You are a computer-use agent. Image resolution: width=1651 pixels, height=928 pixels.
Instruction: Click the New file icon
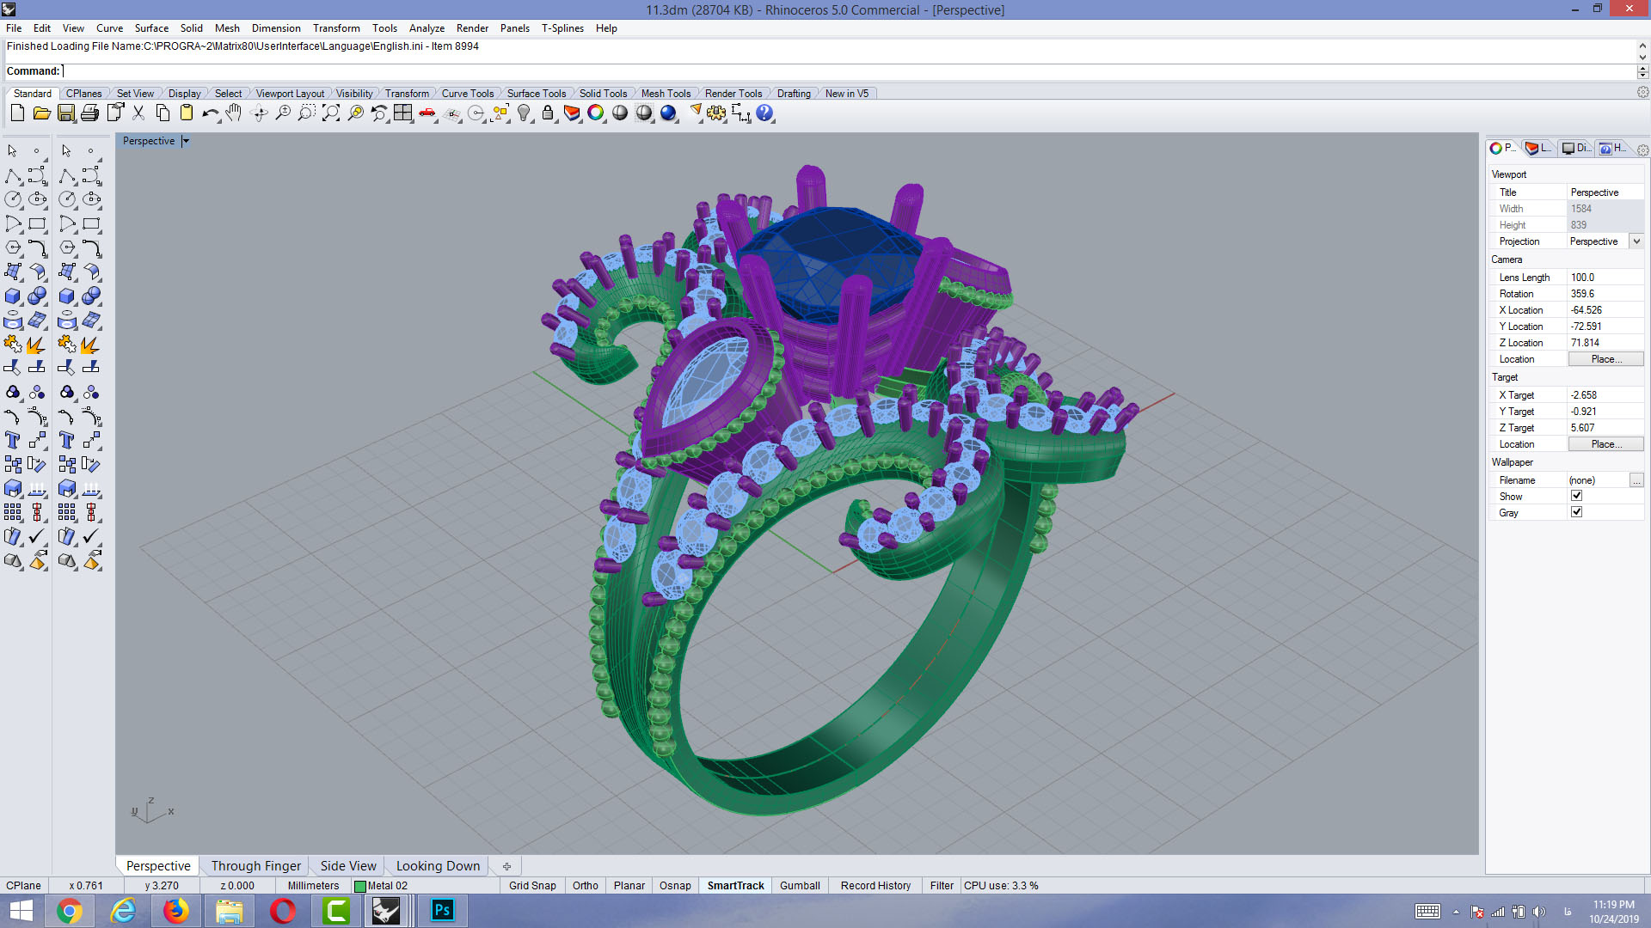pos(17,113)
